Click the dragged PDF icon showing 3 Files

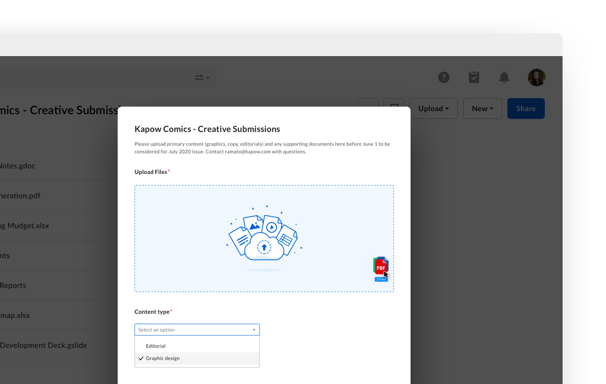[381, 268]
